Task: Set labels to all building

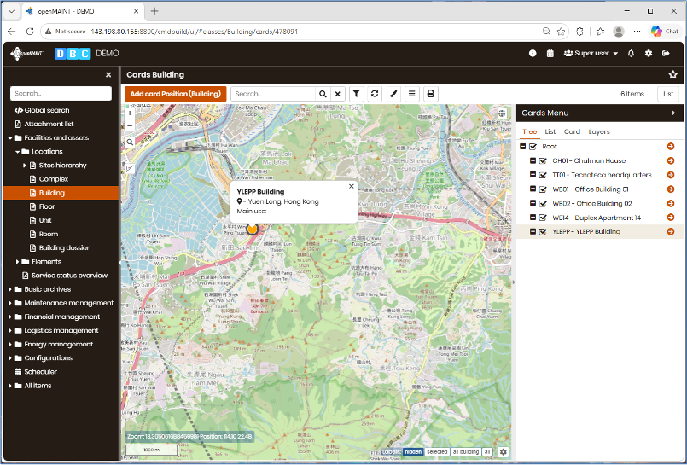Action: [466, 452]
